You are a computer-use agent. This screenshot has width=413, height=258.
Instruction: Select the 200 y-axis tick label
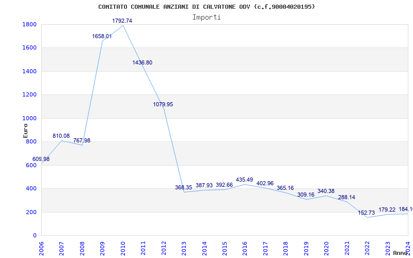[31, 212]
